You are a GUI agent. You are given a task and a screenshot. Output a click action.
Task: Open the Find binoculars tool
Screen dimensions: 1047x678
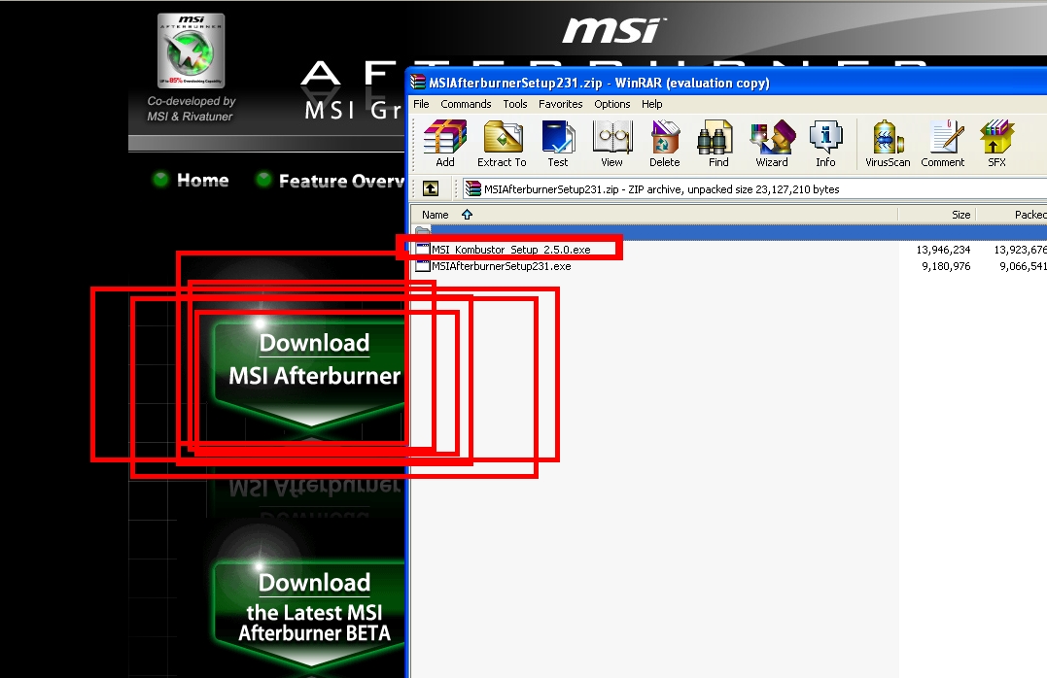coord(718,144)
